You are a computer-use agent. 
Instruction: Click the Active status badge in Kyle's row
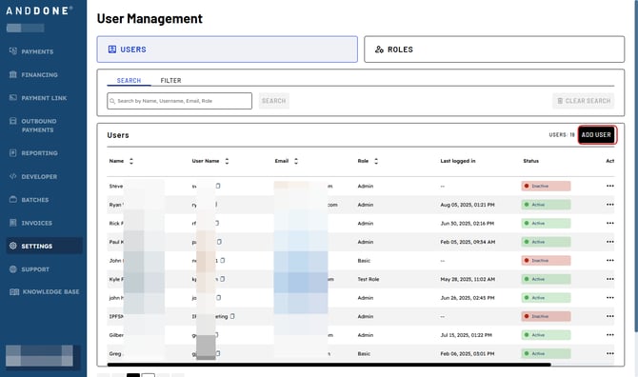(546, 279)
